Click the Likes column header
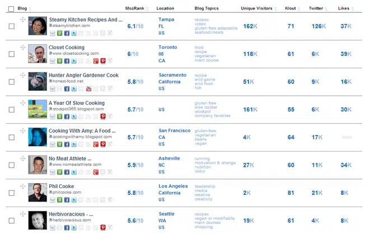Viewport: 365px width, 234px height. click(344, 9)
